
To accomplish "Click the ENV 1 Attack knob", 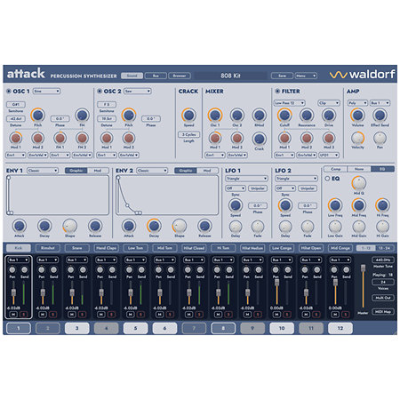I will coord(20,226).
